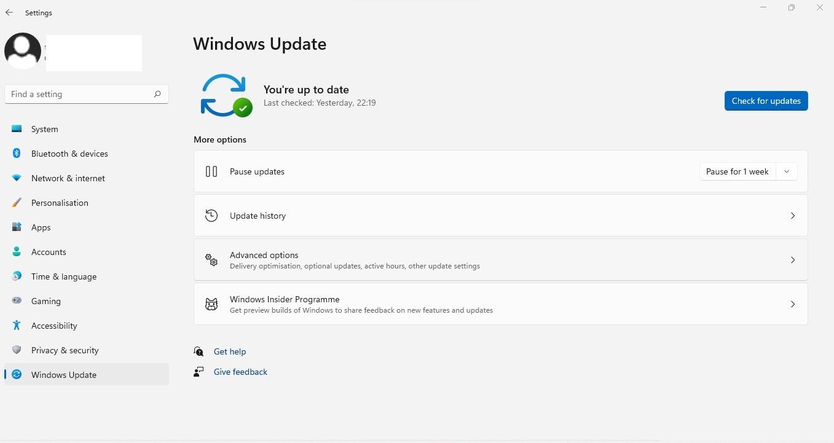
Task: Expand Advanced options with its chevron
Action: 793,260
